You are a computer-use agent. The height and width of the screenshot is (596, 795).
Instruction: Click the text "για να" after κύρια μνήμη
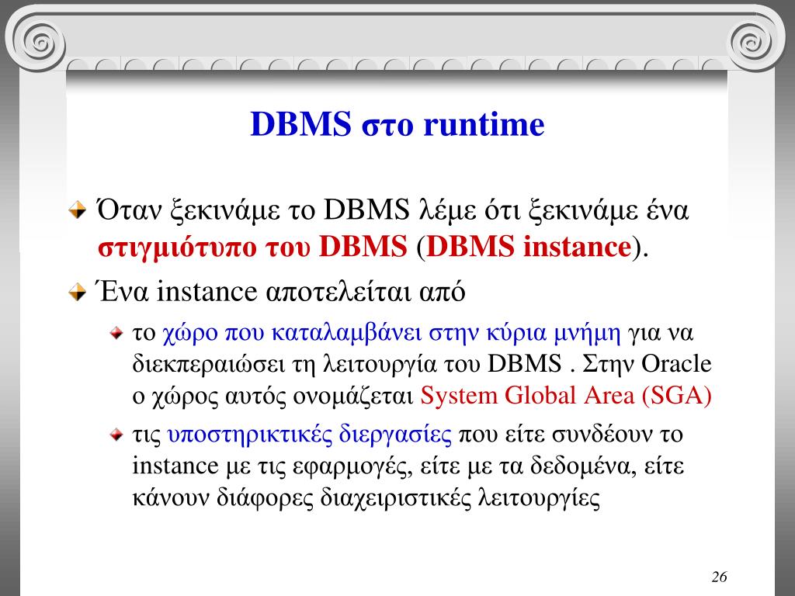tap(660, 333)
